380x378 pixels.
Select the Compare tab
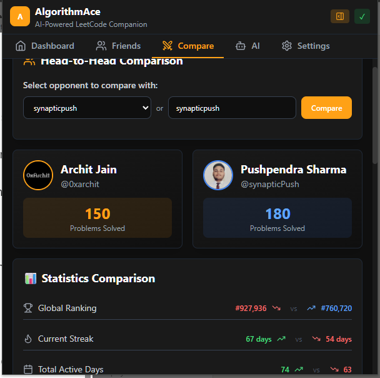coord(188,46)
